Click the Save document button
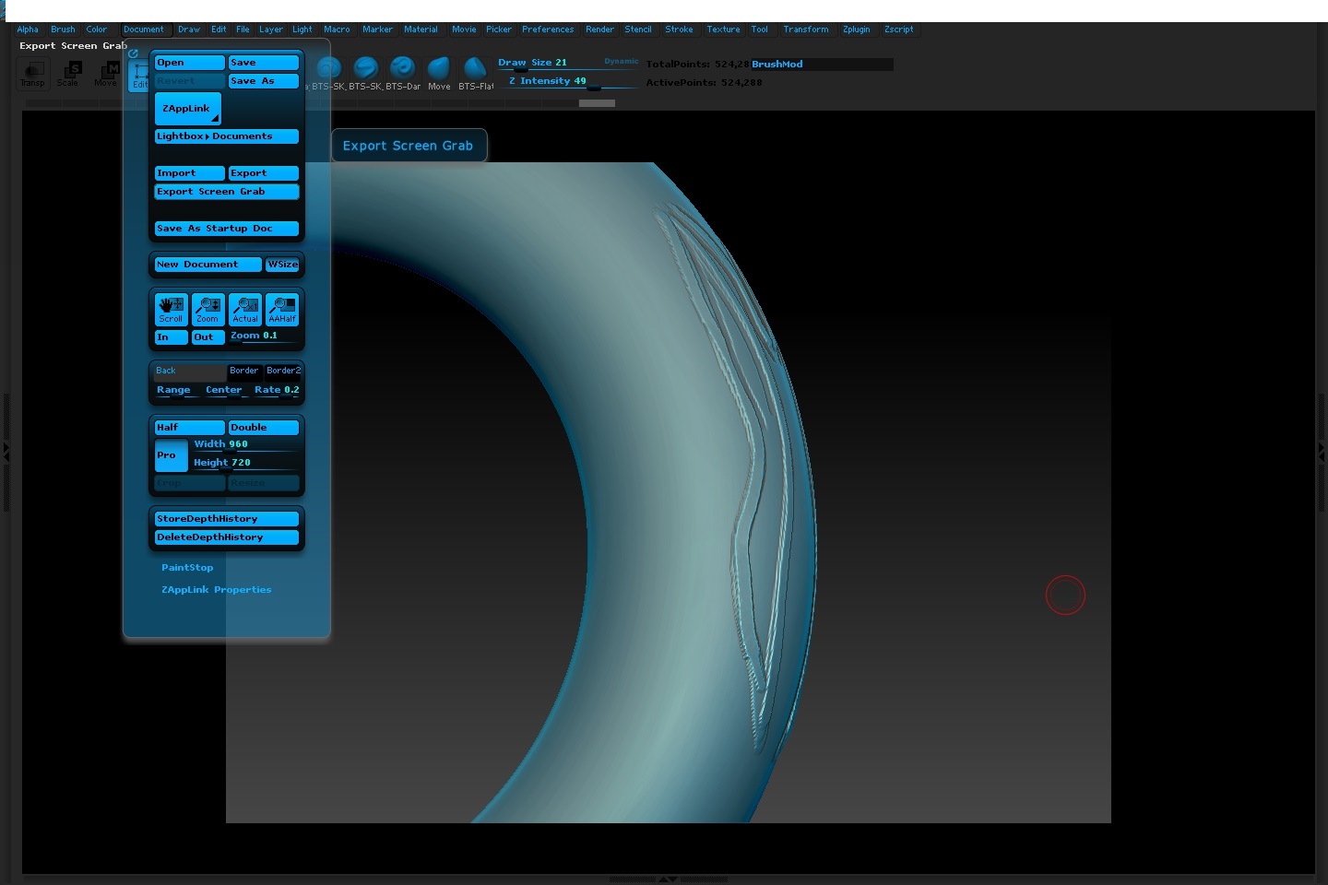Viewport: 1328px width, 885px height. click(x=264, y=63)
